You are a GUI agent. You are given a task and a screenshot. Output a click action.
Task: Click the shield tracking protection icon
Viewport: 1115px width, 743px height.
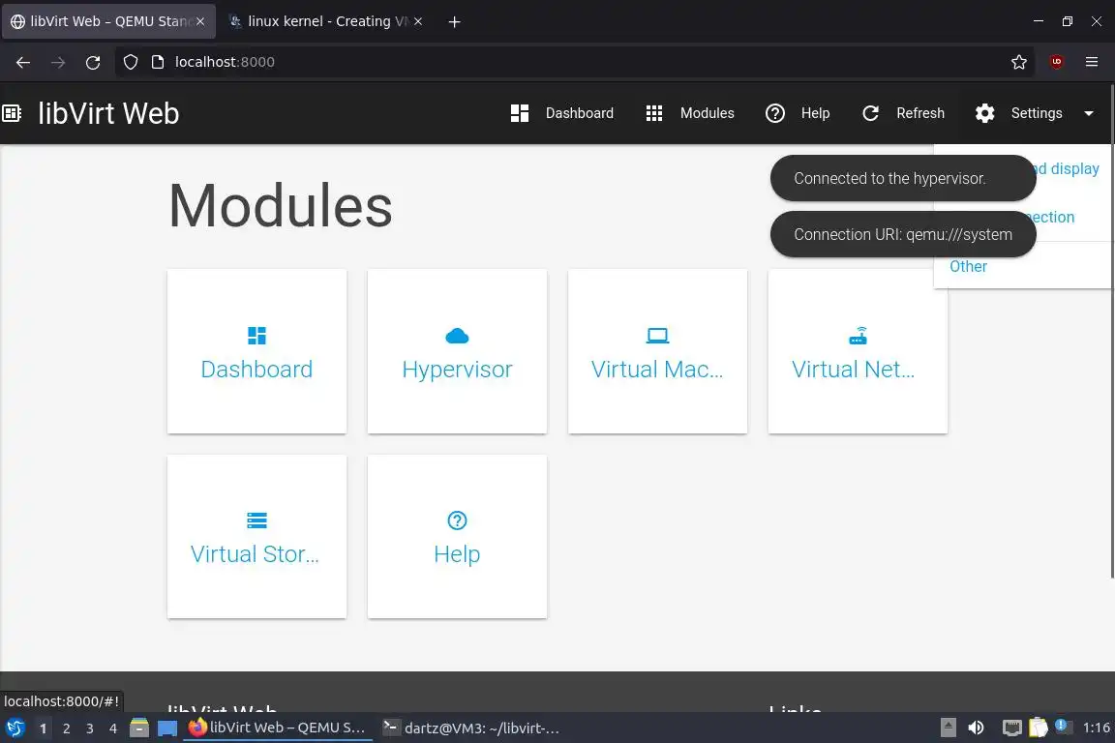pyautogui.click(x=131, y=62)
